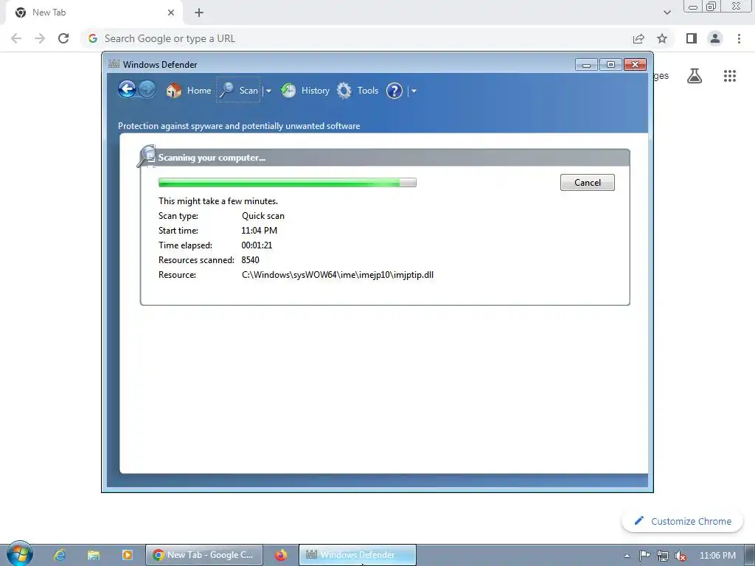
Task: Click the Windows Defender back arrow
Action: (127, 89)
